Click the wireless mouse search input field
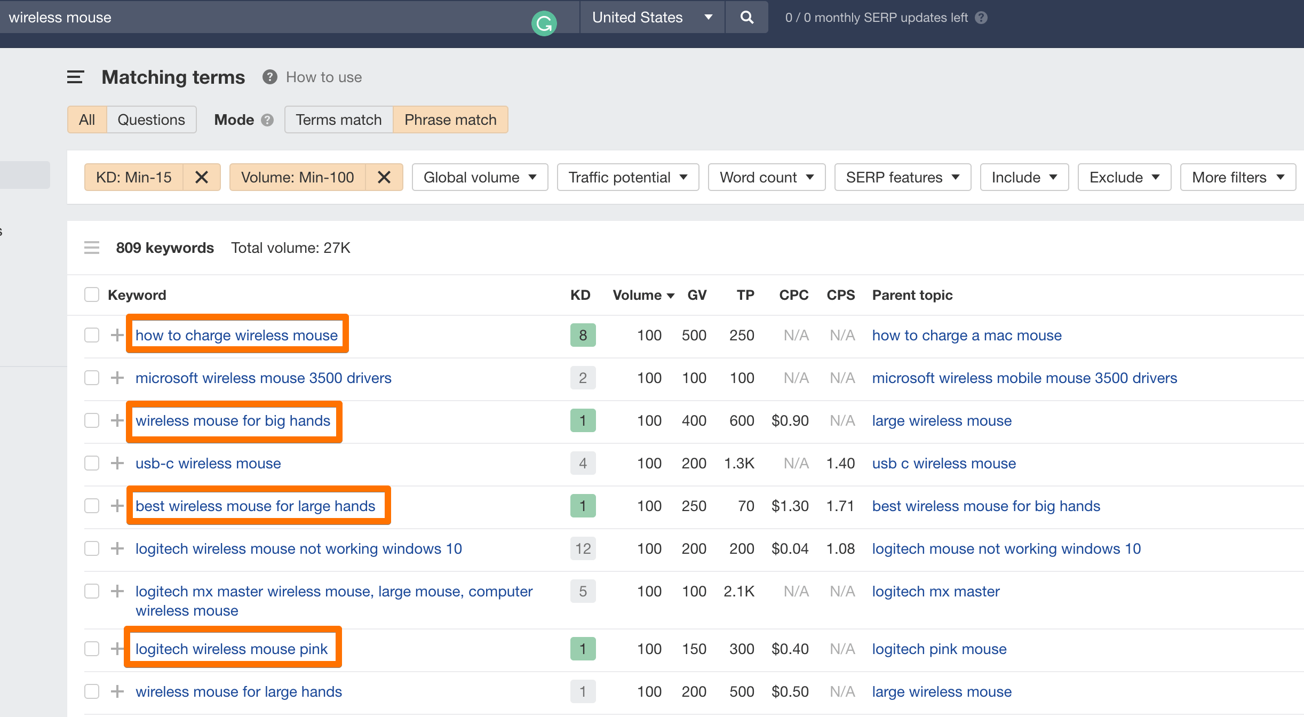 (x=213, y=17)
